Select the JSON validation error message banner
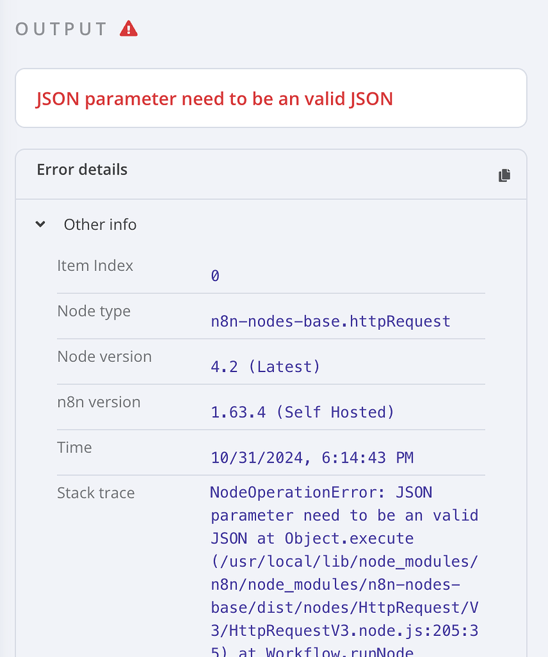 click(x=213, y=99)
